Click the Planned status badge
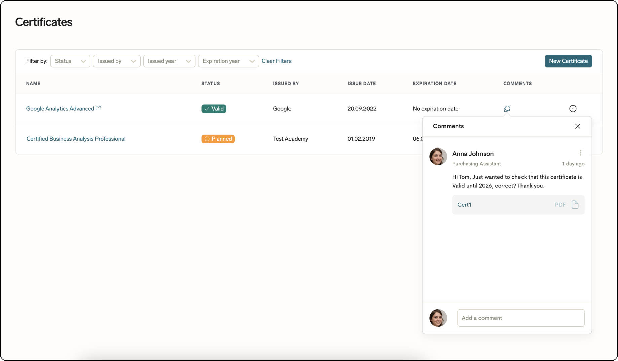This screenshot has width=618, height=361. coord(218,139)
